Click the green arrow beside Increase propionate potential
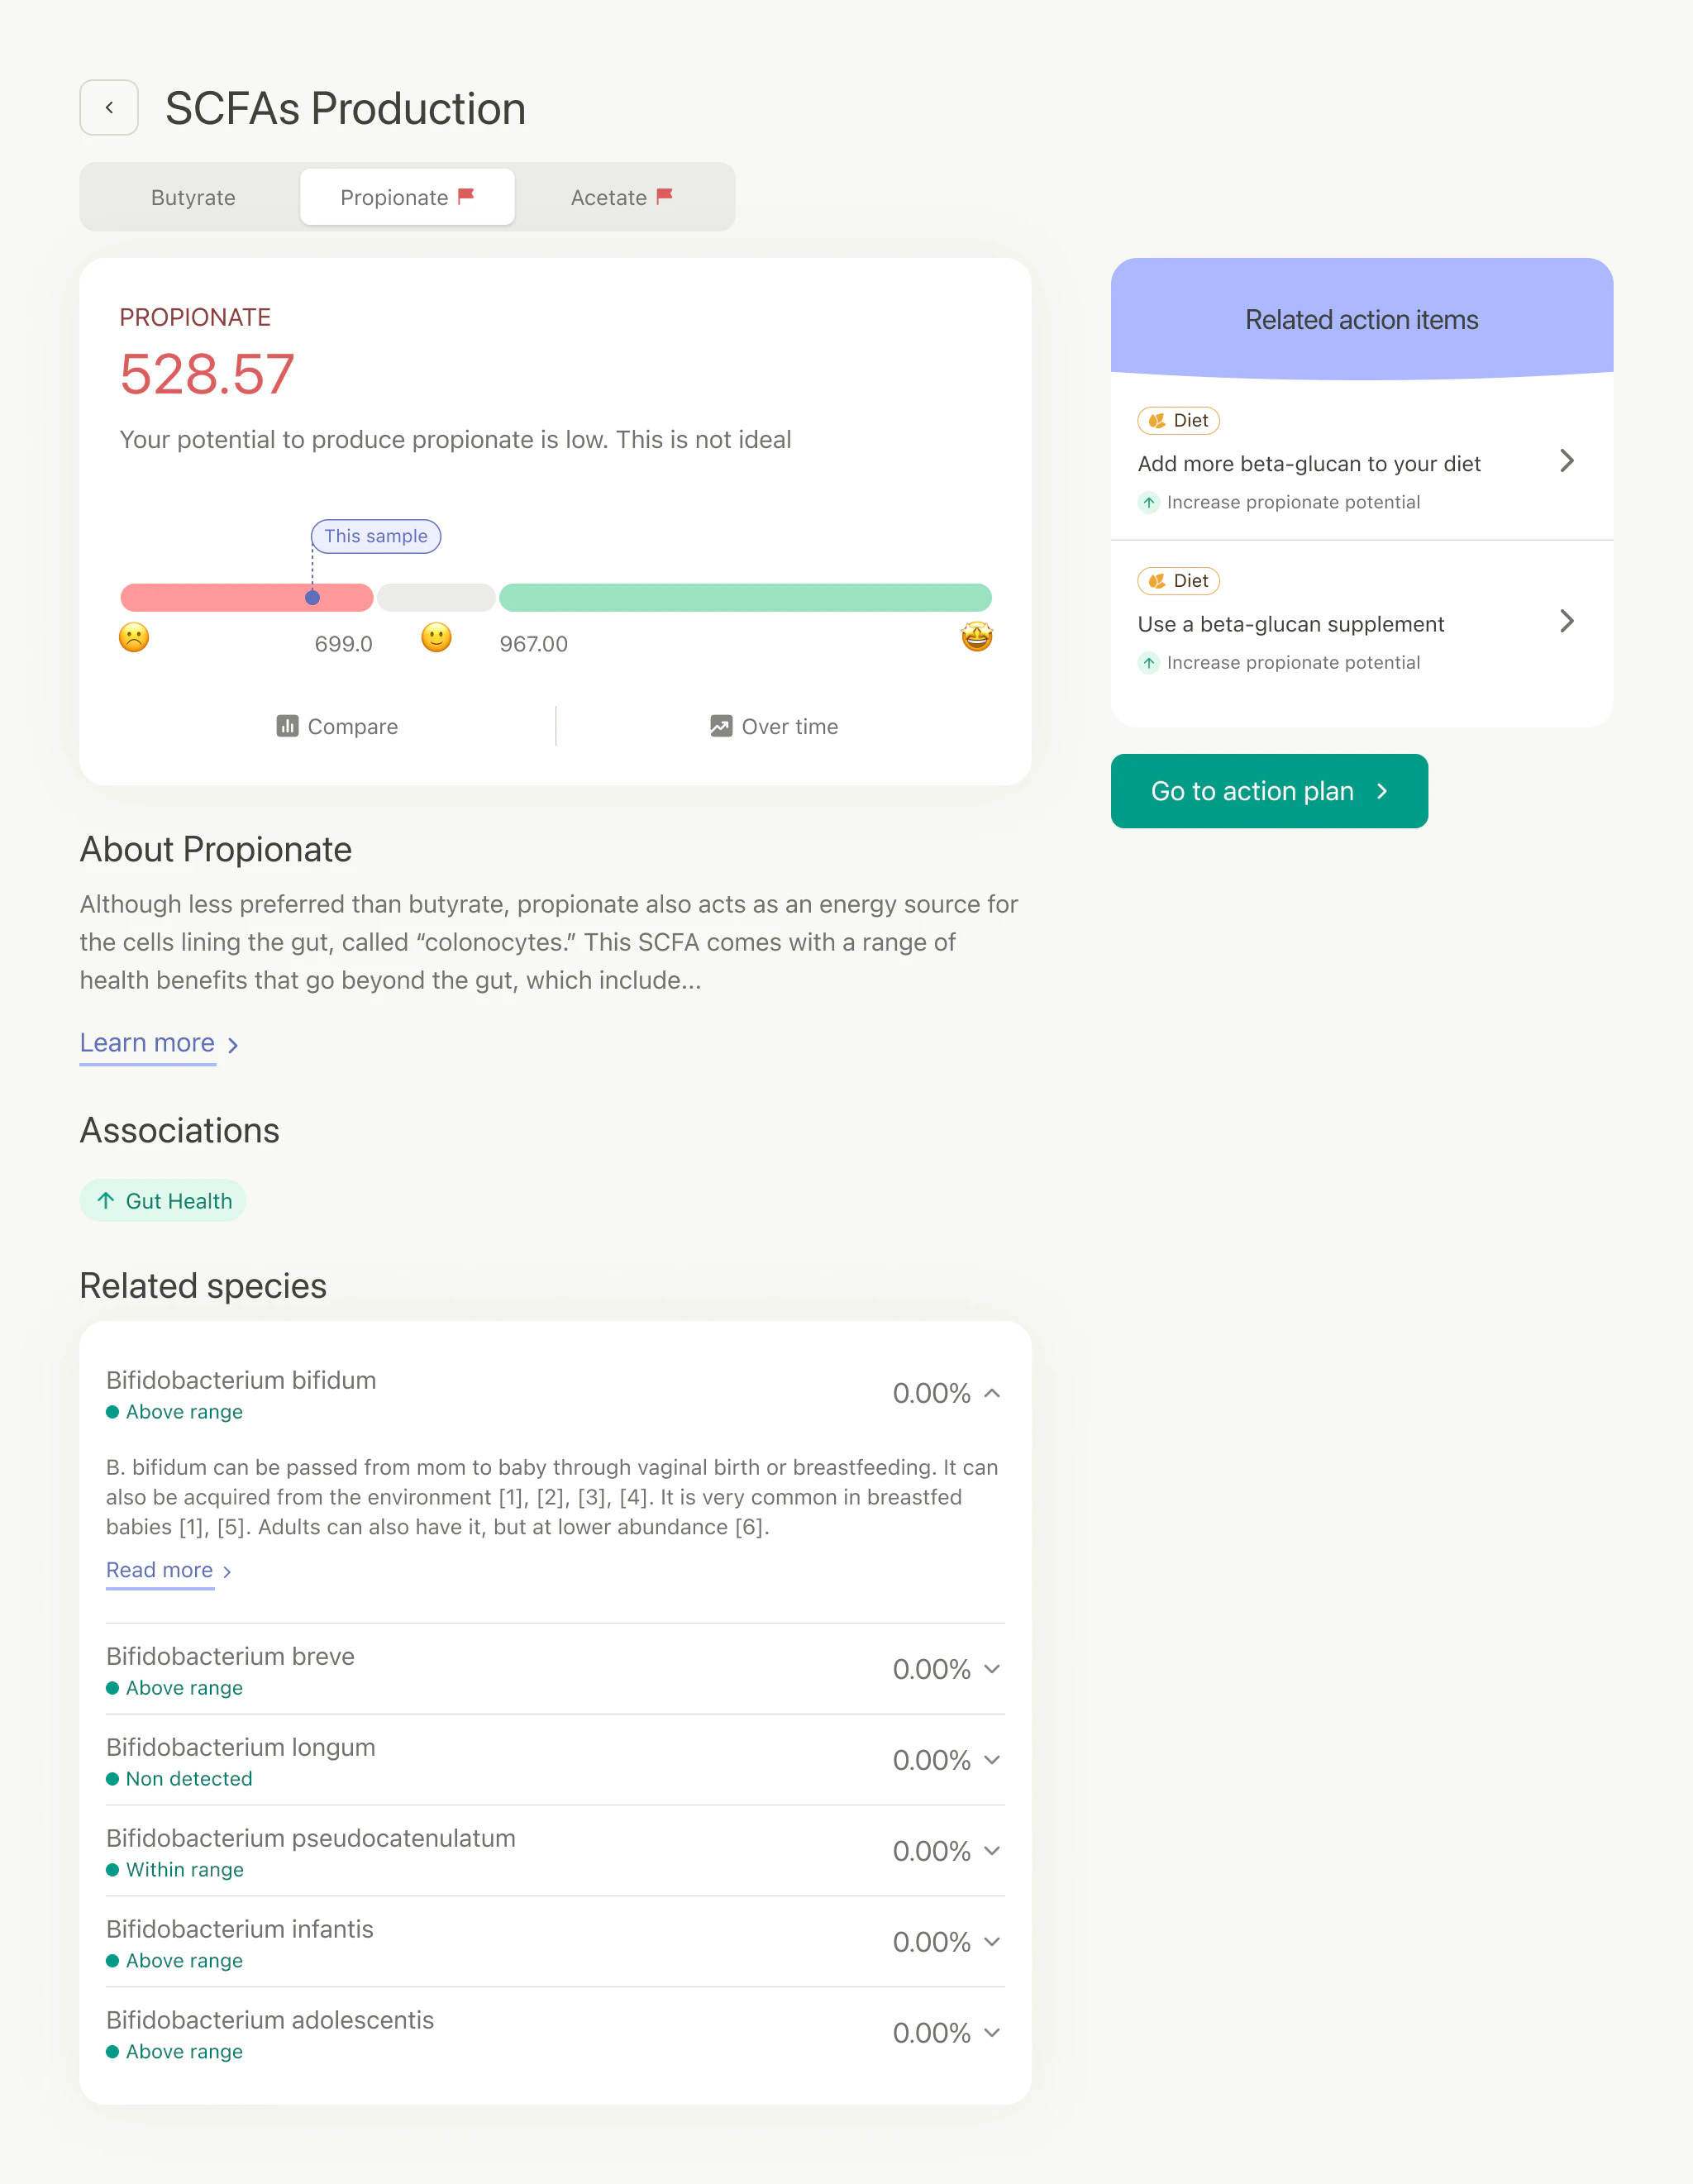The width and height of the screenshot is (1693, 2184). (x=1150, y=502)
